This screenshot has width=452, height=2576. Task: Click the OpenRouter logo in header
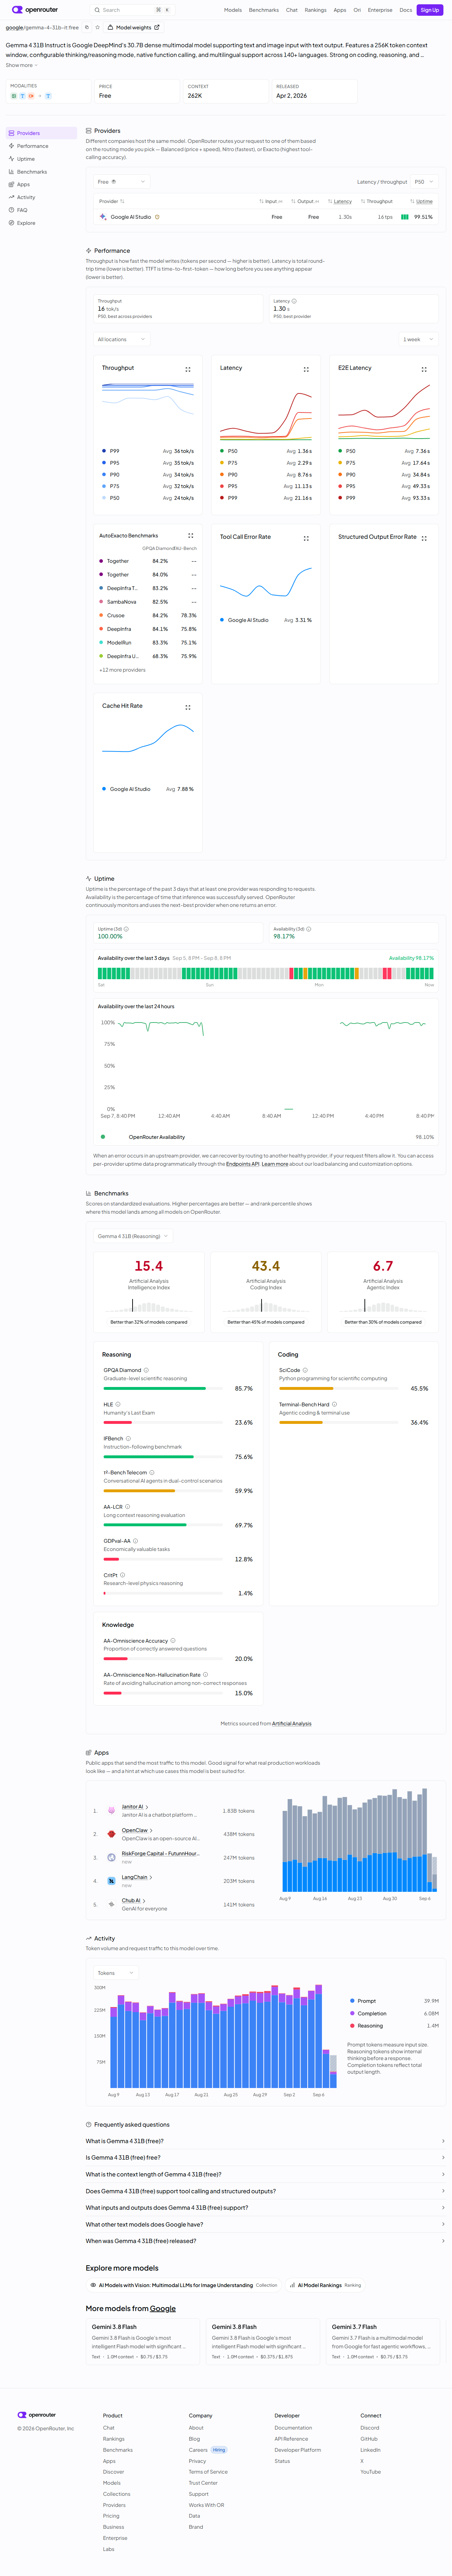35,10
